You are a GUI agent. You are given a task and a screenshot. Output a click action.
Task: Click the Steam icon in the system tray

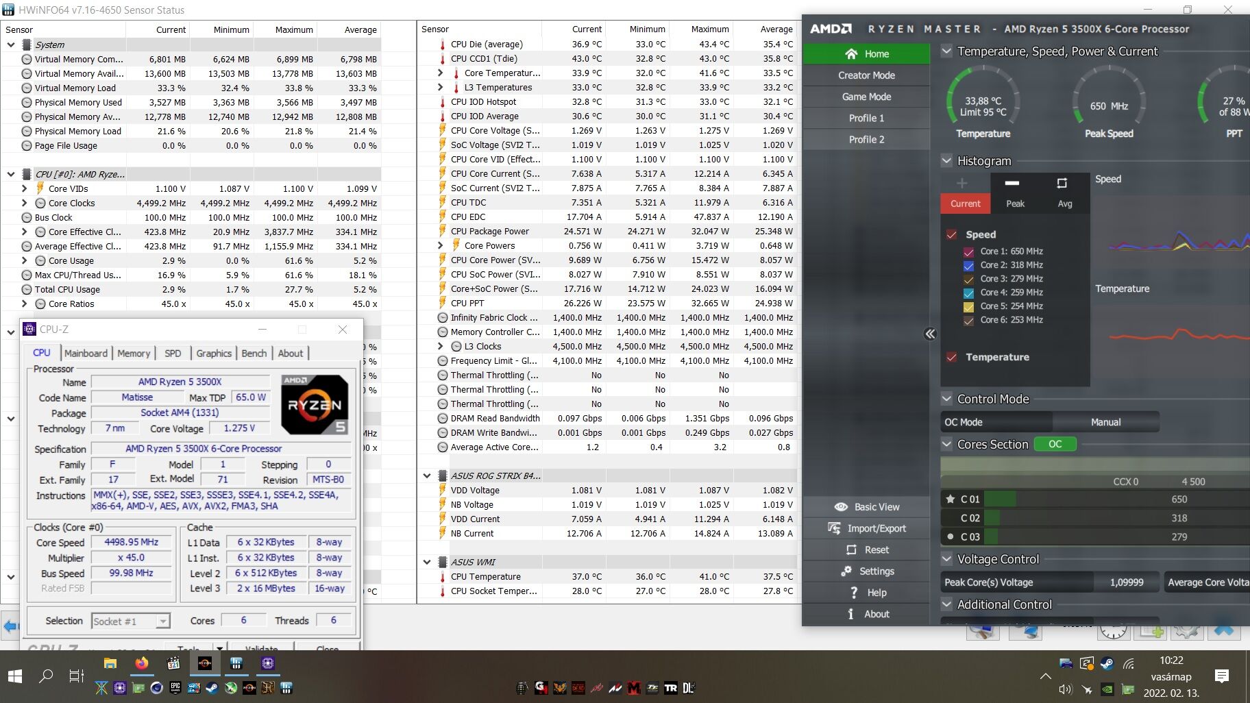point(1106,663)
